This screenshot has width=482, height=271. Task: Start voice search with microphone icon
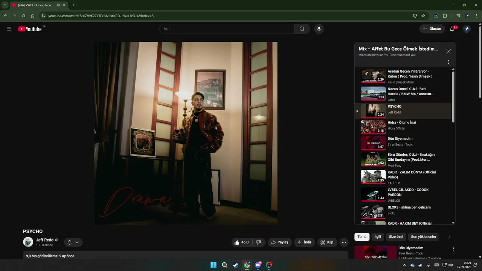click(x=319, y=29)
